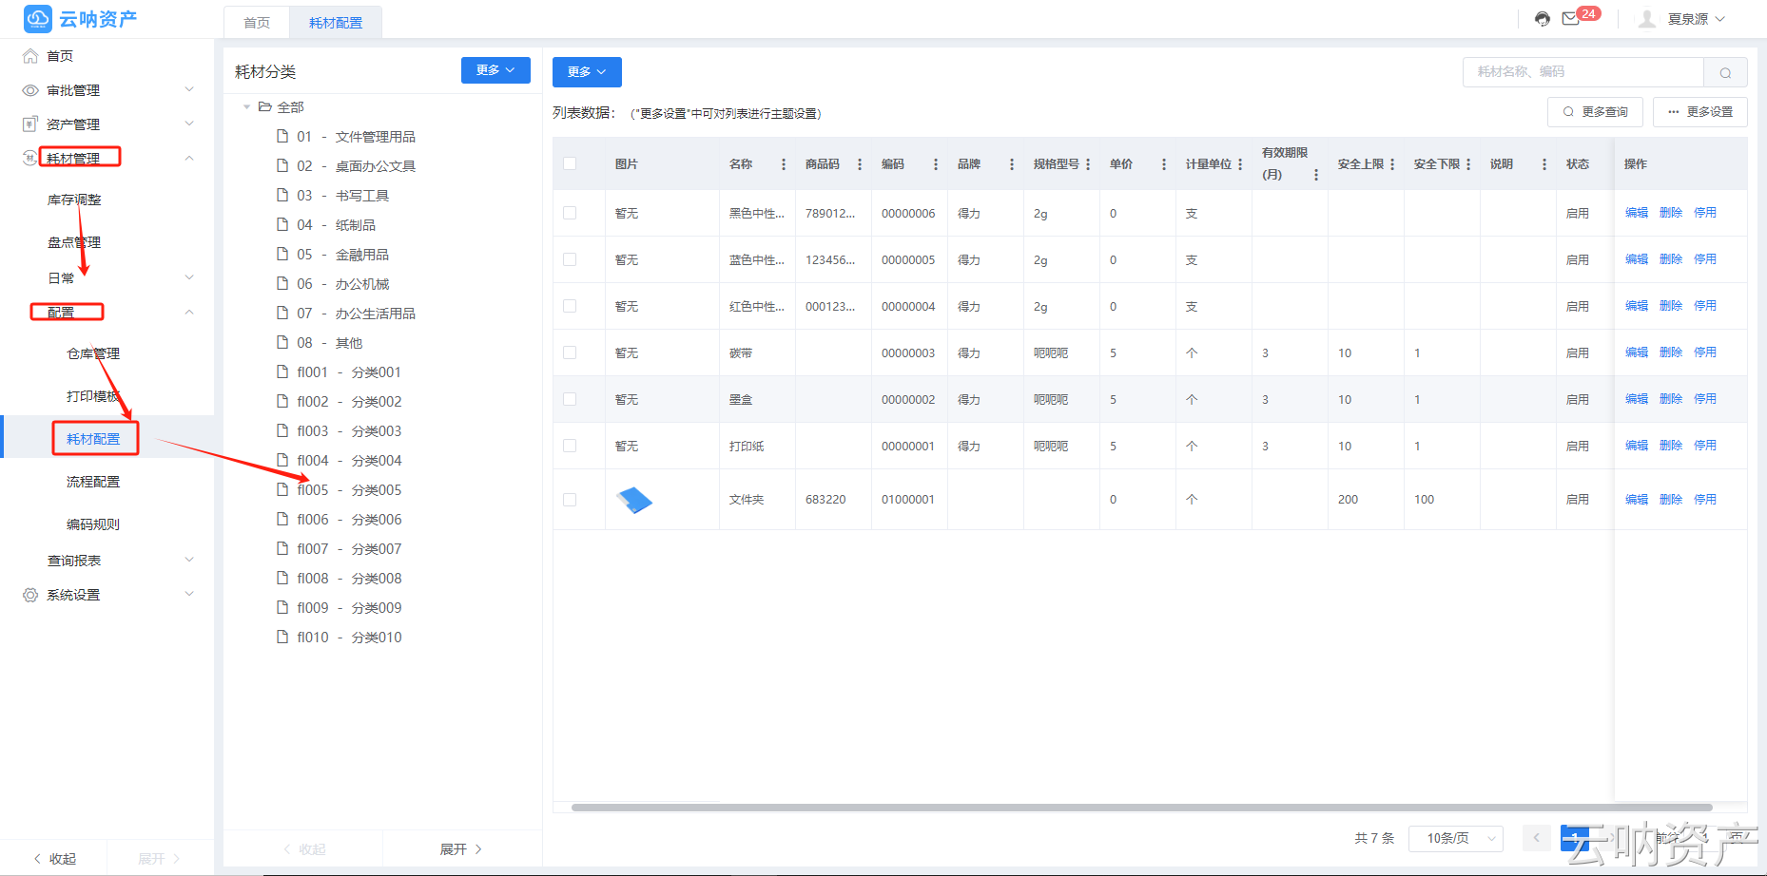
Task: Open column menu dots for 商品码
Action: click(x=860, y=164)
